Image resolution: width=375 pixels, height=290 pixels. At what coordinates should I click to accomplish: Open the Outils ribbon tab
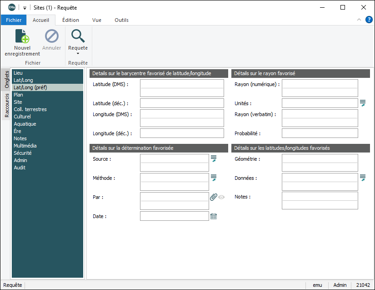[121, 20]
